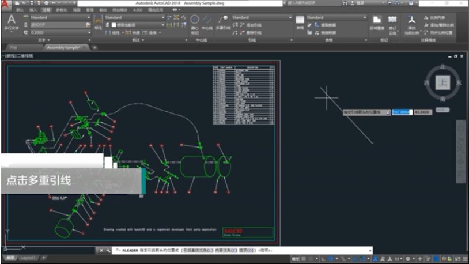Select the Wipeout tool
This screenshot has height=264, width=469.
377,22
